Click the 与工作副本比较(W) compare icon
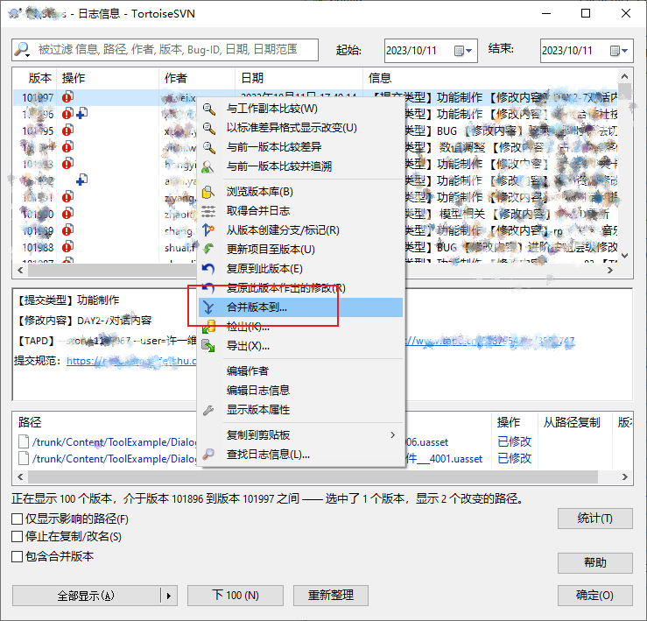The height and width of the screenshot is (621, 647). [208, 109]
